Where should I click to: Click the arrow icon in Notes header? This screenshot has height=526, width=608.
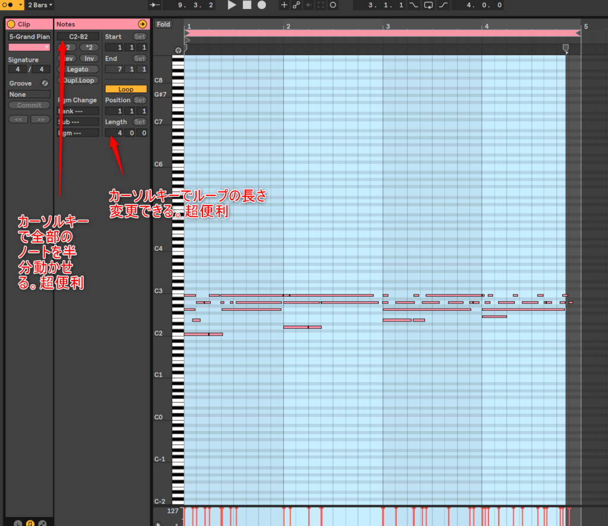pyautogui.click(x=142, y=24)
